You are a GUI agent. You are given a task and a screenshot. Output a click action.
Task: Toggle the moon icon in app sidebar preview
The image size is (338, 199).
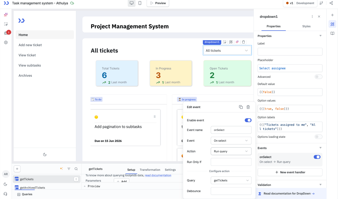[x=45, y=155]
